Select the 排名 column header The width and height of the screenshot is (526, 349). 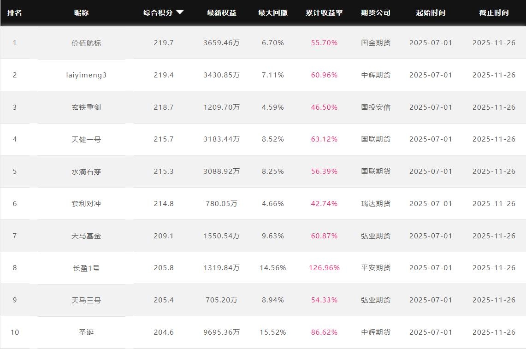coord(15,13)
